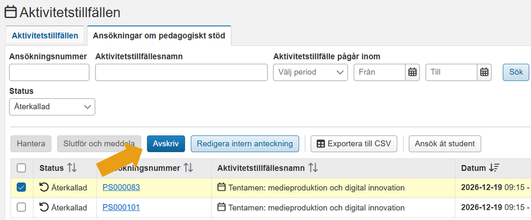Select Ansökningar om pedagogiskt stöd tab

pos(159,36)
